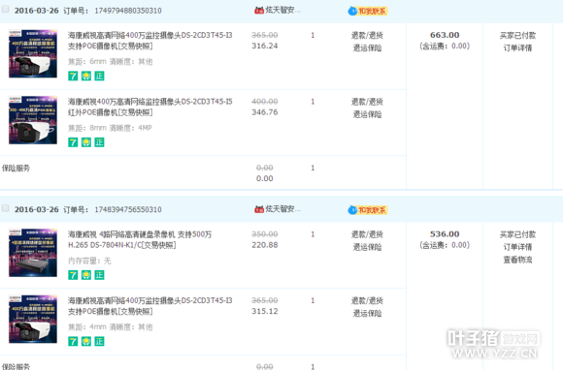
Task: Click the 正 badge under the 4mm camera item
Action: 99,341
